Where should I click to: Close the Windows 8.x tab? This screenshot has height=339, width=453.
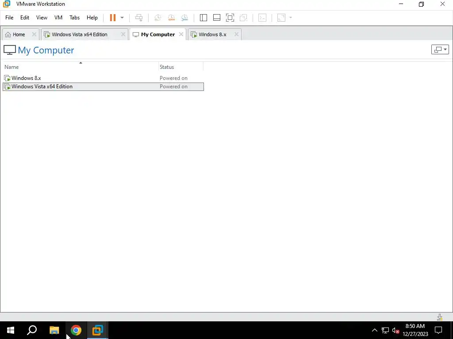tap(236, 34)
